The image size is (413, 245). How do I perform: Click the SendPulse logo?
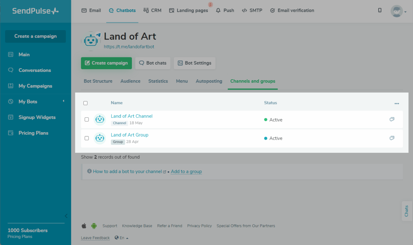click(x=35, y=11)
